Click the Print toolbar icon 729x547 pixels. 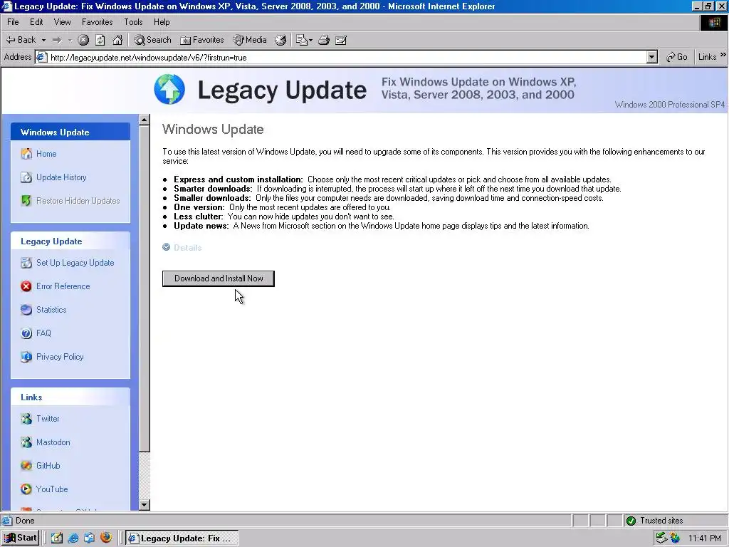click(x=324, y=41)
